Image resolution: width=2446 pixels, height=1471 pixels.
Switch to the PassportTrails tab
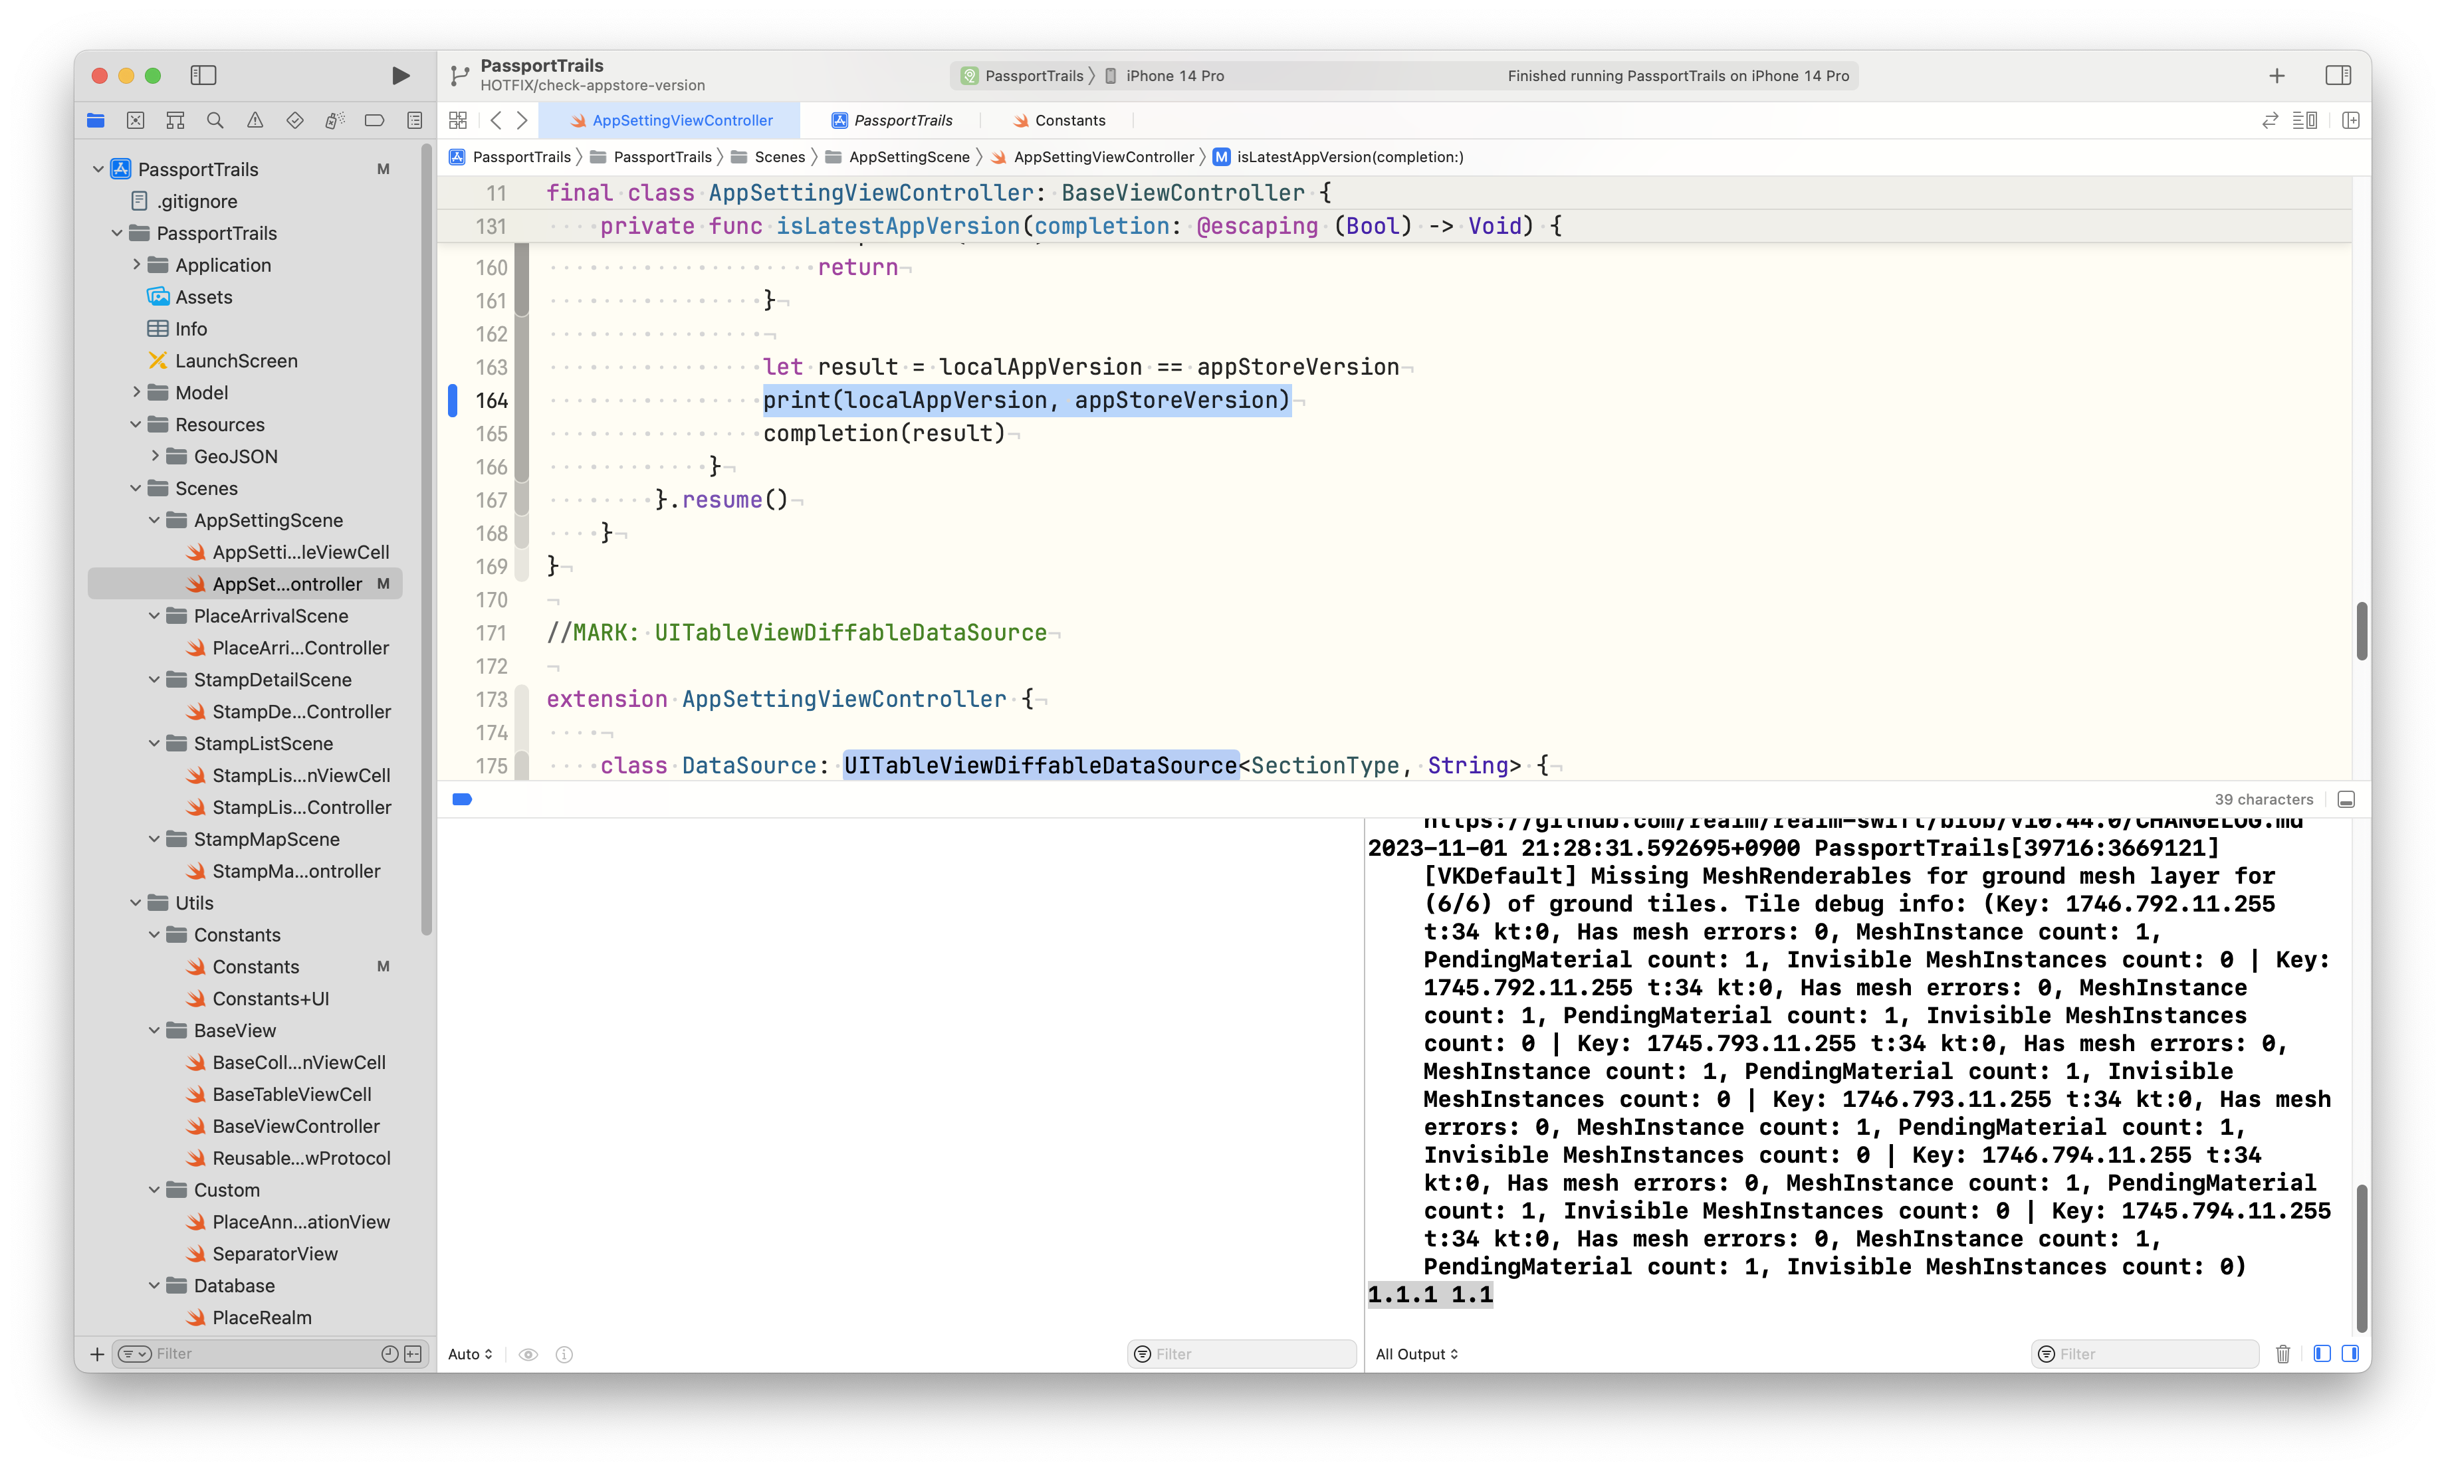click(x=891, y=120)
